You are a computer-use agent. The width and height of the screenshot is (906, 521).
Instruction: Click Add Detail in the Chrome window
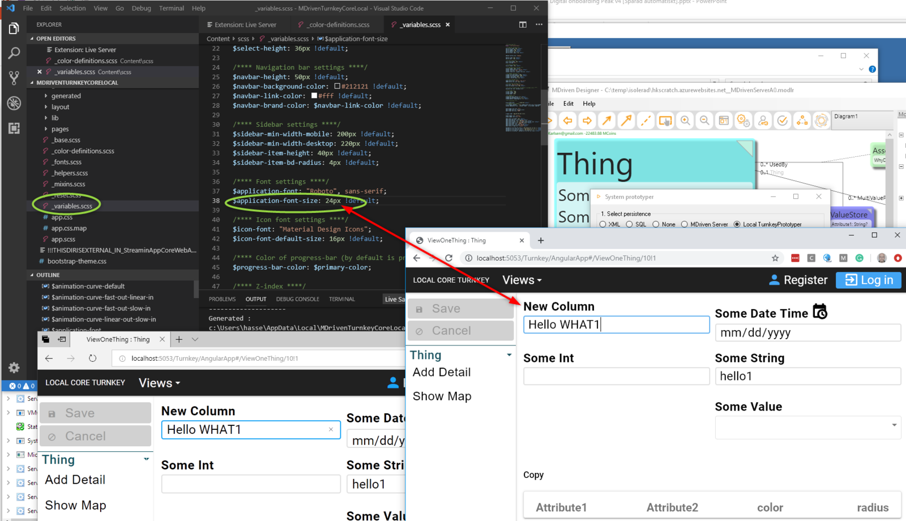click(442, 372)
